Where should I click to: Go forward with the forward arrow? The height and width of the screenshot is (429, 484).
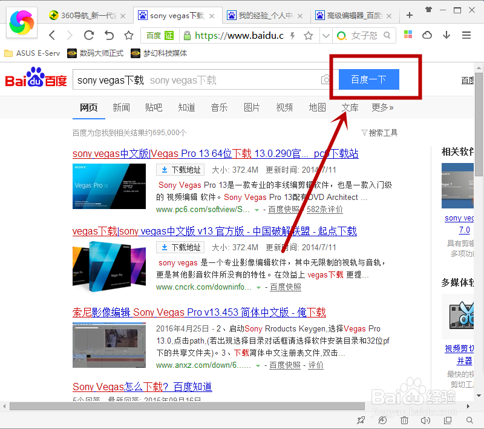click(70, 35)
